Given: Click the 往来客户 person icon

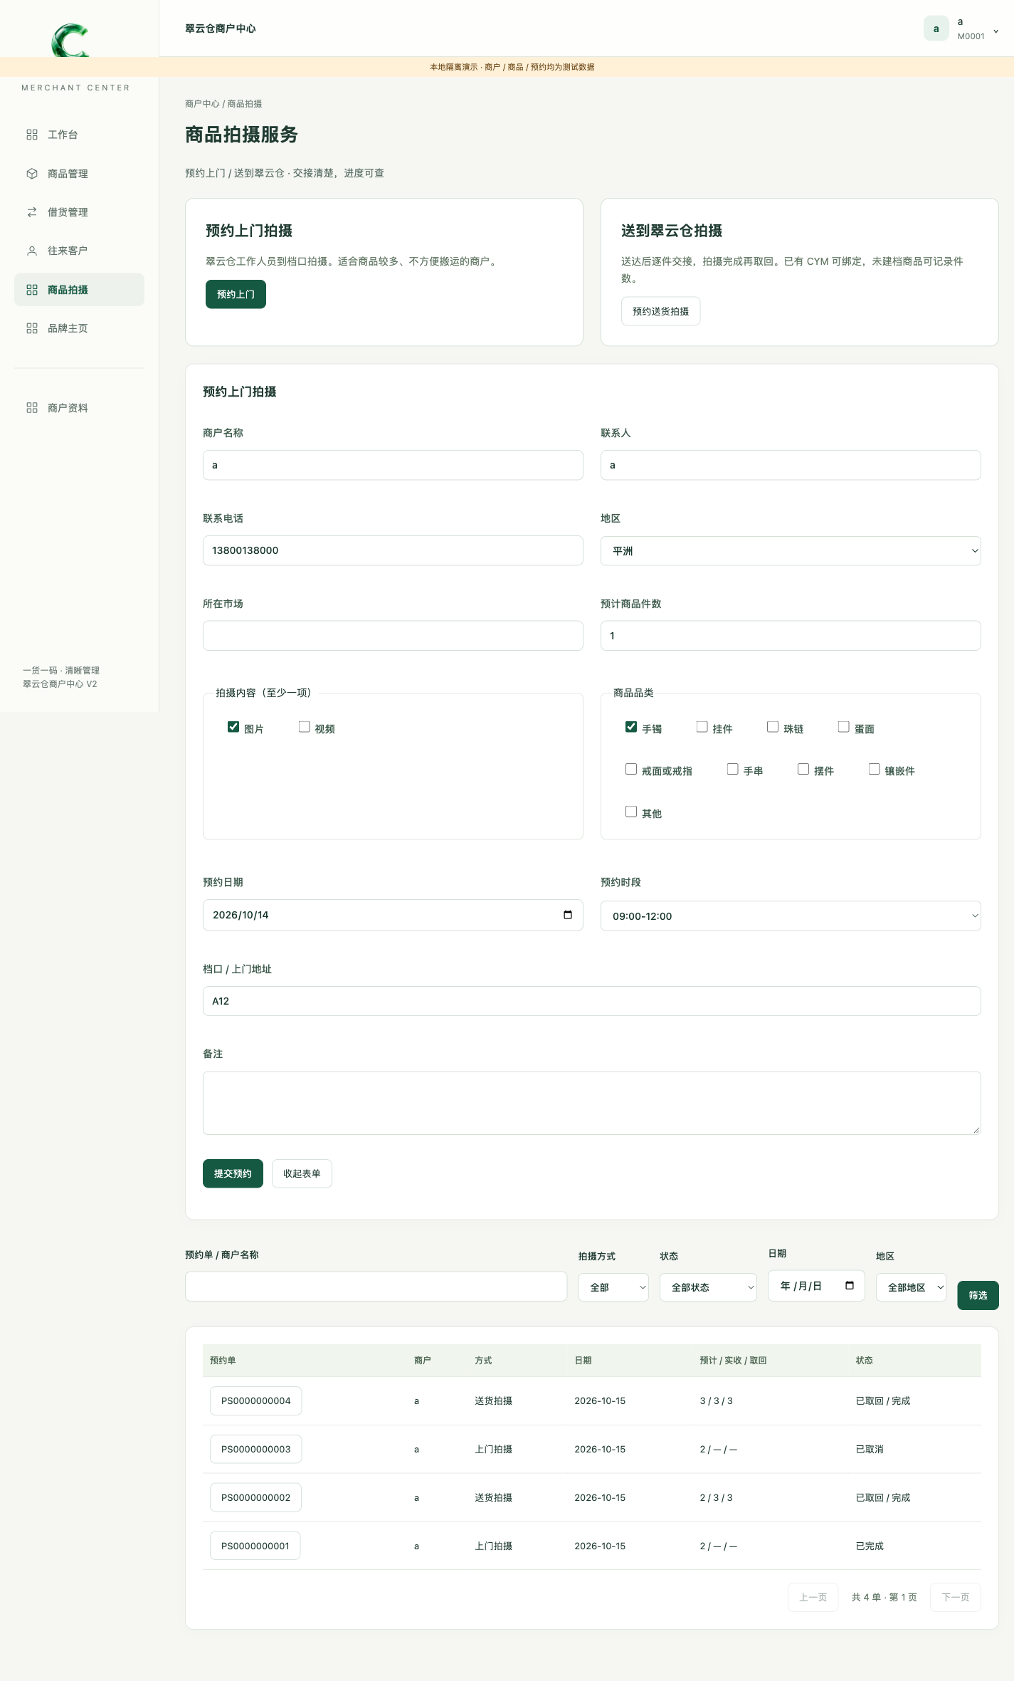Looking at the screenshot, I should (x=32, y=251).
